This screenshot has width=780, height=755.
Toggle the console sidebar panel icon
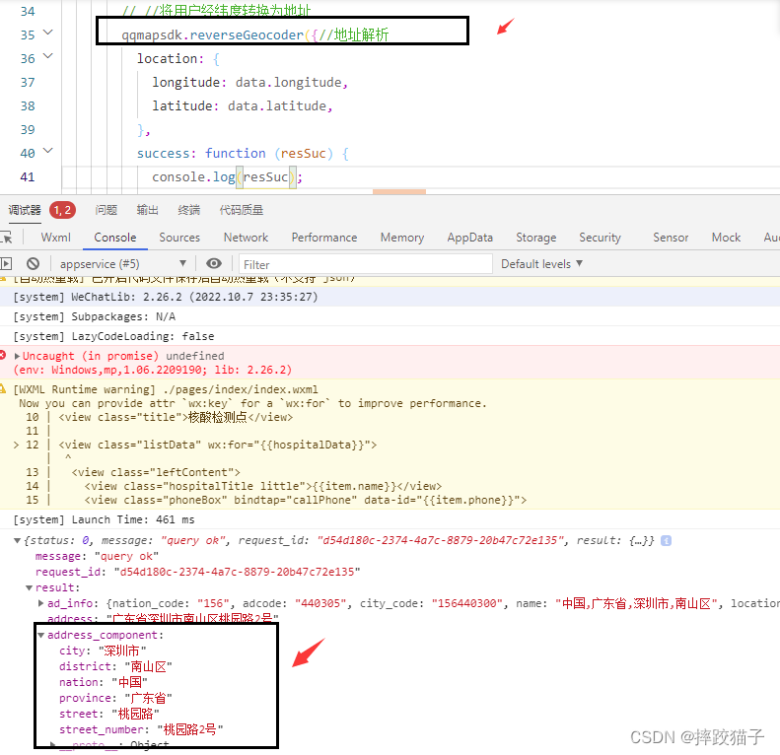[6, 263]
